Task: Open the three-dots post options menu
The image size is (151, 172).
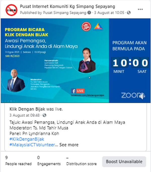Action: (140, 9)
